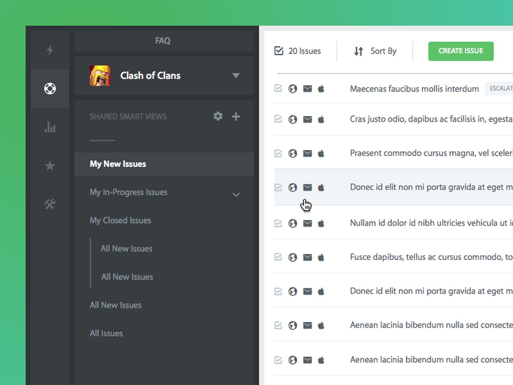Toggle checkbox for Maecenas faucibus issue
Image resolution: width=513 pixels, height=385 pixels.
tap(278, 89)
